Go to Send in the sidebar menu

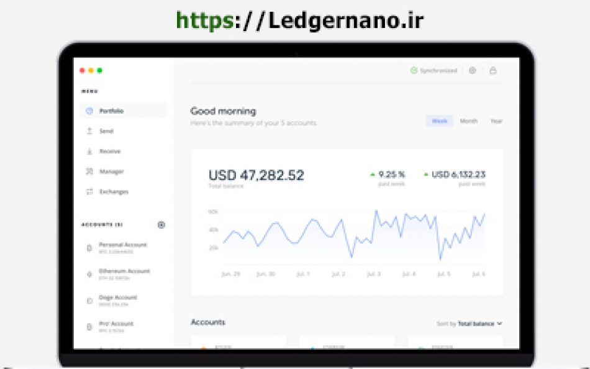tap(100, 131)
